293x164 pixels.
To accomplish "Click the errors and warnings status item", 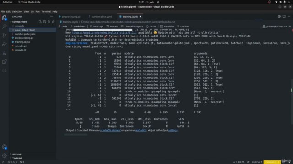I will (x=12, y=162).
